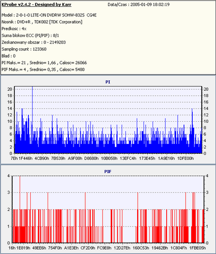The height and width of the screenshot is (254, 216).
Task: Click the PI chart title
Action: tap(108, 82)
